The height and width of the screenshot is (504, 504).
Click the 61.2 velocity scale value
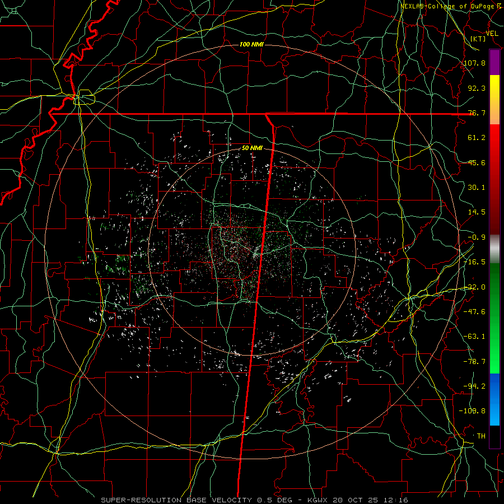coord(477,138)
